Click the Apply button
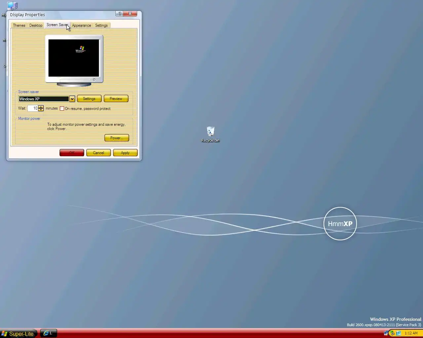 [125, 153]
